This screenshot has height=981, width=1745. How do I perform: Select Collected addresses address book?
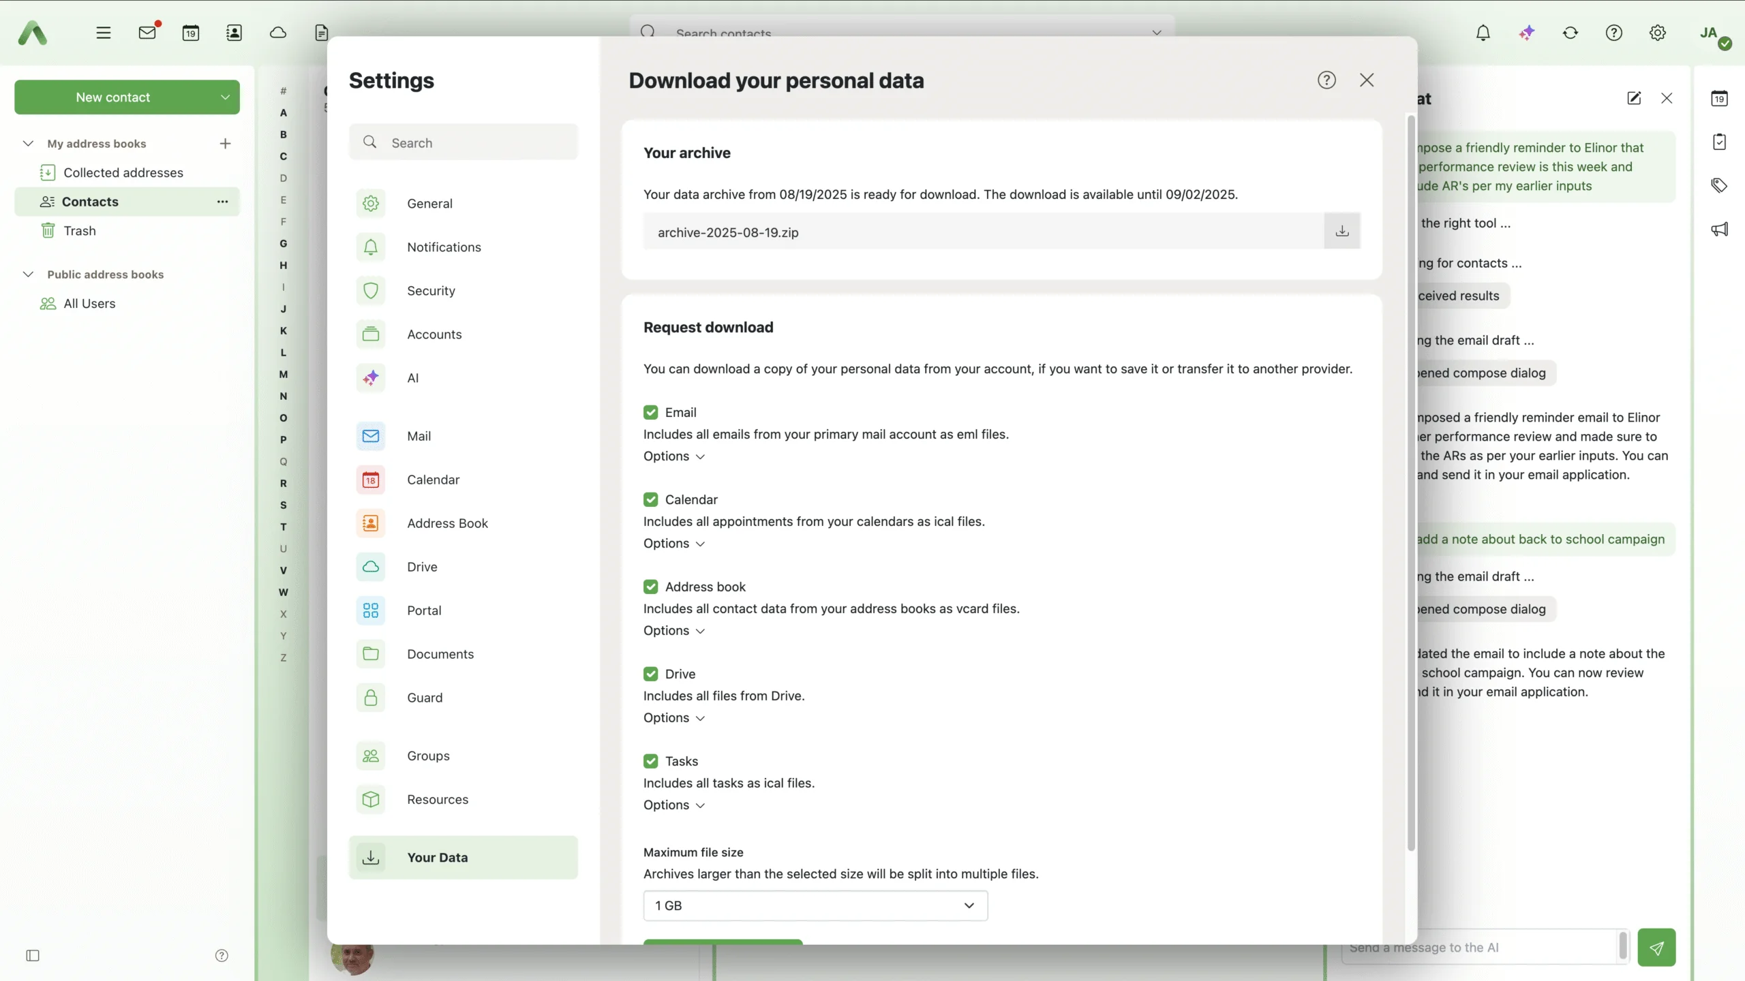(123, 173)
